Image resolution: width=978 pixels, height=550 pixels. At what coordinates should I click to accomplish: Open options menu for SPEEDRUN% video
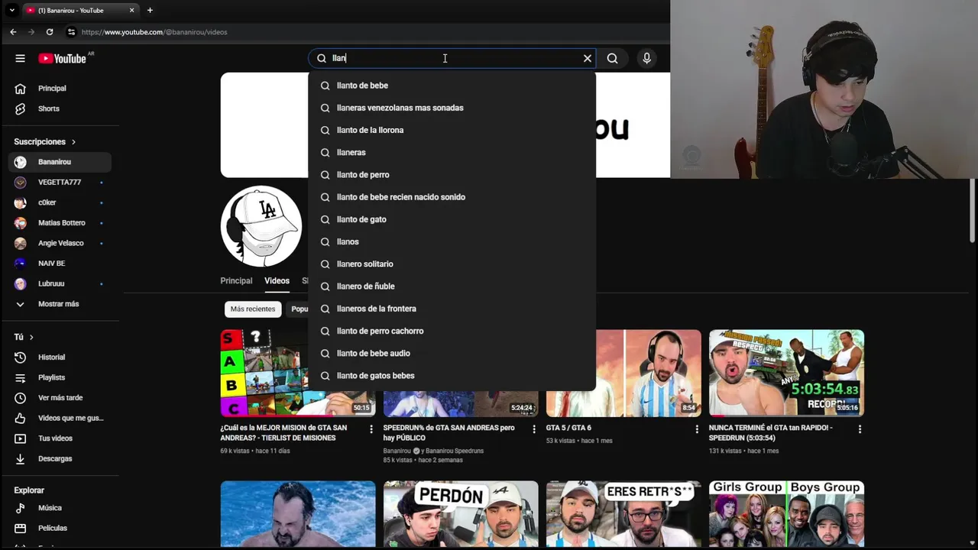[534, 429]
